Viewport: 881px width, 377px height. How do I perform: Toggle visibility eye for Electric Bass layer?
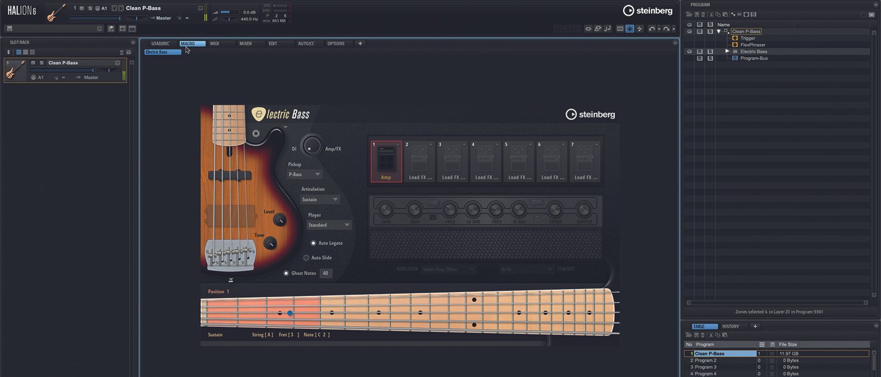[x=689, y=51]
